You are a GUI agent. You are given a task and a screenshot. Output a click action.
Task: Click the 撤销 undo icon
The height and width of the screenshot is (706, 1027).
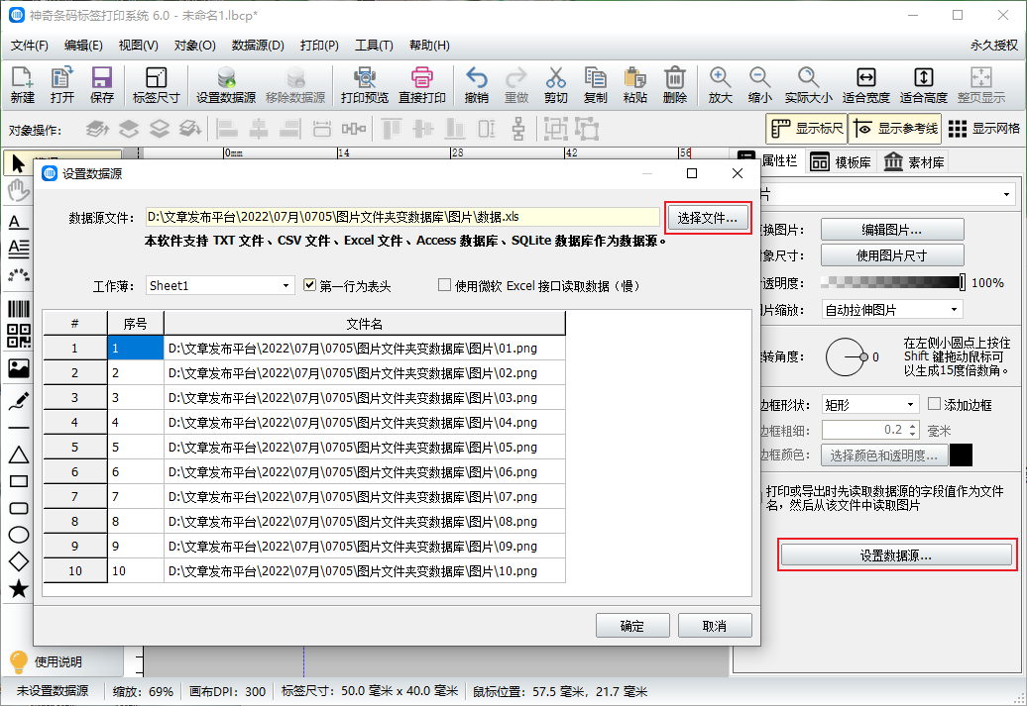tap(476, 85)
